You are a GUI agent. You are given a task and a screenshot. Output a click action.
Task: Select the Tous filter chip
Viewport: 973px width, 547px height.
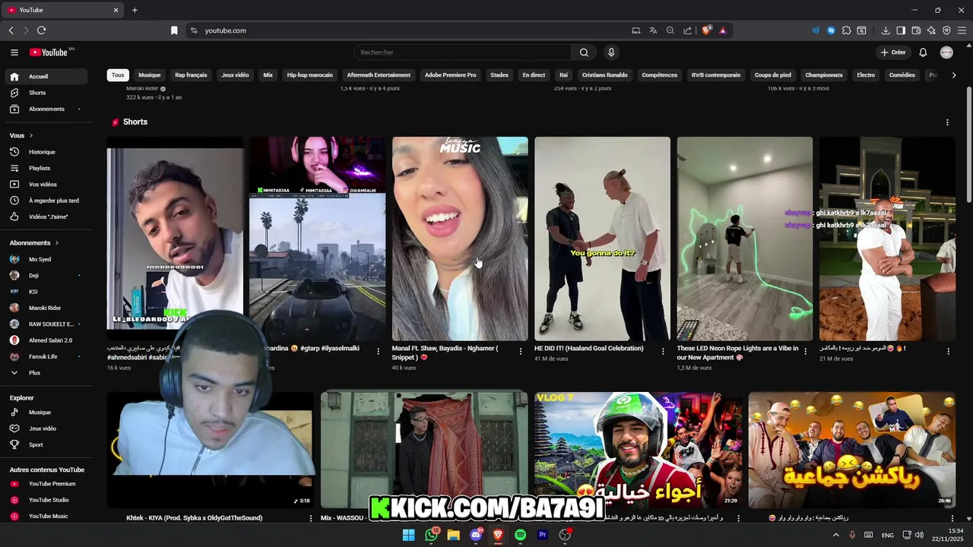tap(118, 75)
